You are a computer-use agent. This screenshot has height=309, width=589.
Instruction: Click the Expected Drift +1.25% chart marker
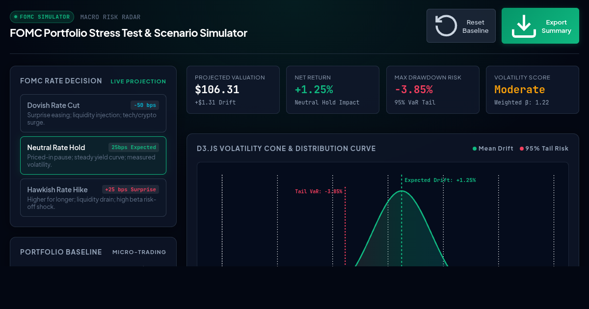pos(440,180)
